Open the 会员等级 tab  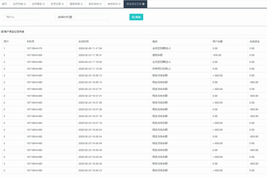pos(37,4)
